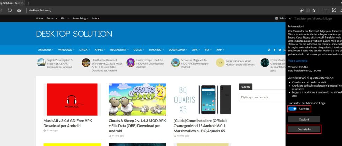Click the Castle Creeps TD round thumbnail

click(131, 63)
